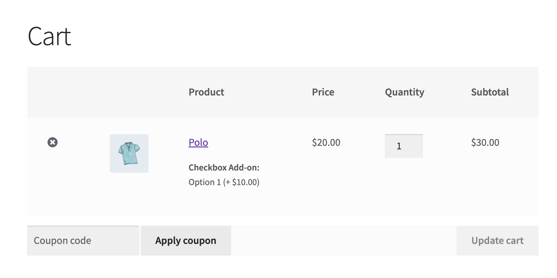Image resolution: width=557 pixels, height=278 pixels.
Task: Click the Option 1 add-on text
Action: tap(224, 182)
